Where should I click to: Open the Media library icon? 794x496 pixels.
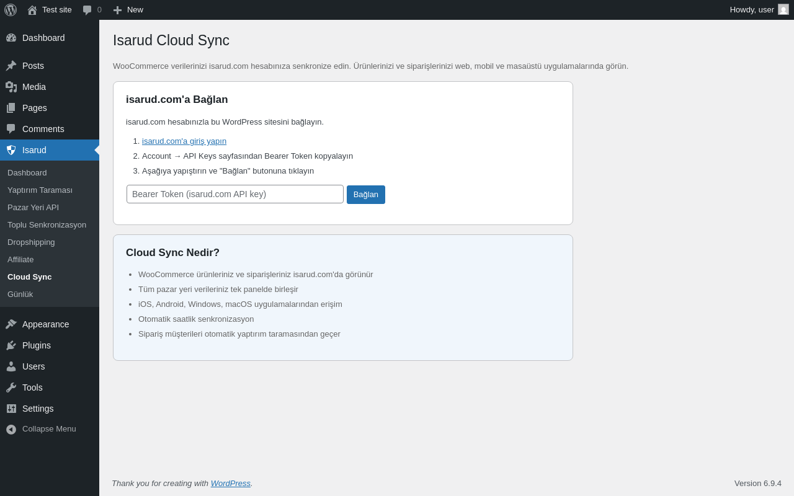(11, 87)
